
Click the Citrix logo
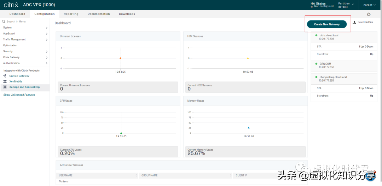click(11, 5)
